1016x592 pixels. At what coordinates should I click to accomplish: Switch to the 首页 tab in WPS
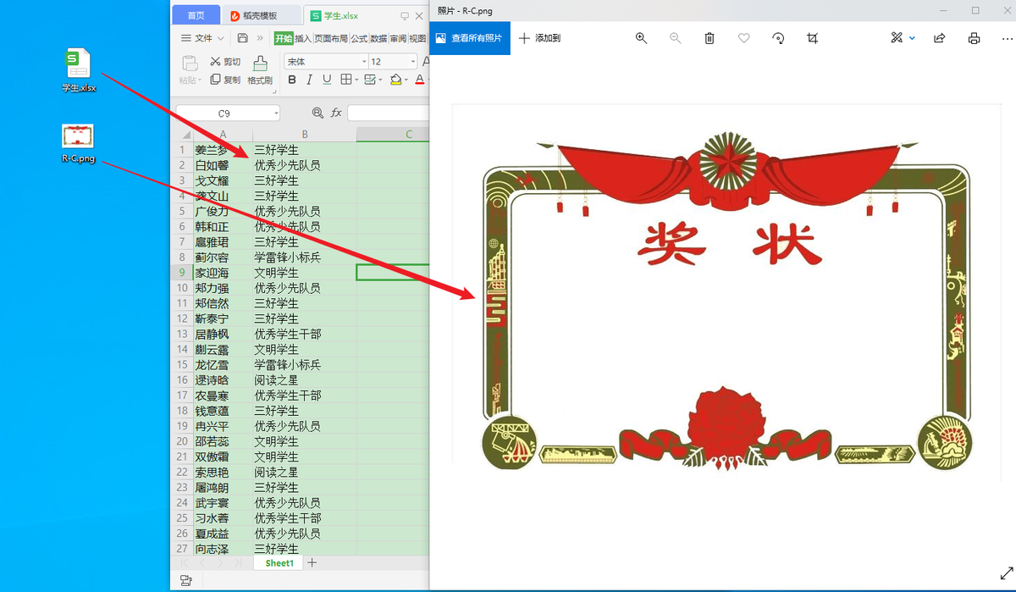196,15
